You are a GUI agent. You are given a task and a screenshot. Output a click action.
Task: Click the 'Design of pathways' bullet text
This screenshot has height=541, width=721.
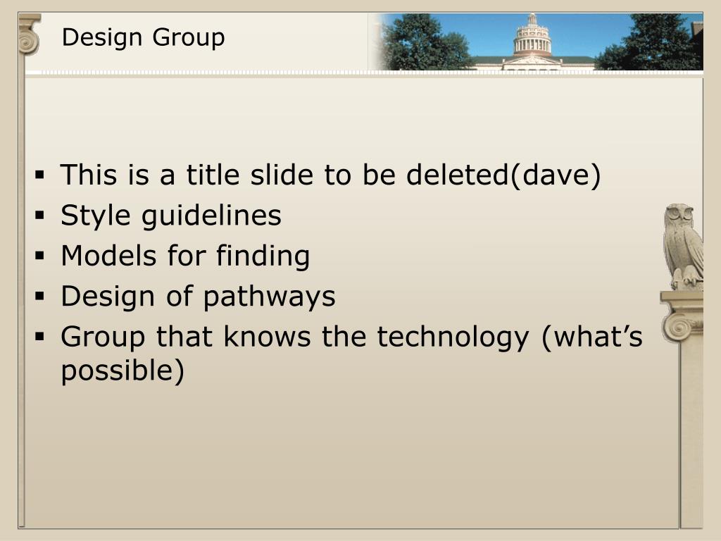pyautogui.click(x=198, y=297)
